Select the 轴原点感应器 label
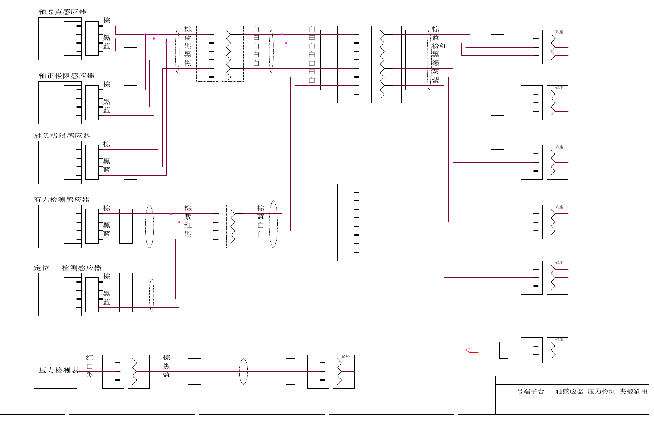Screen dimensions: 654x422 pos(62,12)
